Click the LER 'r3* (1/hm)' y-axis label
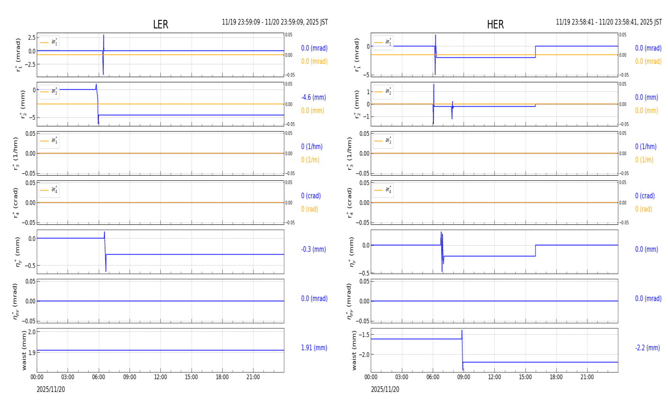668x409 pixels. point(16,153)
